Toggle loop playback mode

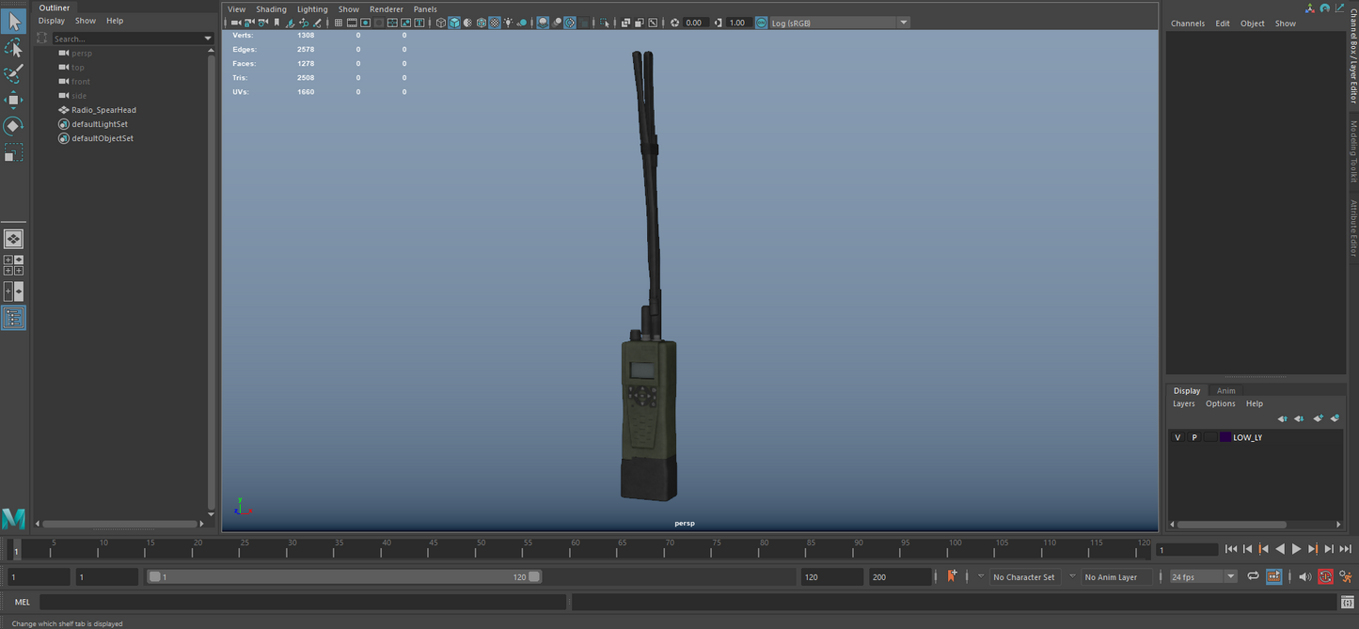tap(1253, 577)
